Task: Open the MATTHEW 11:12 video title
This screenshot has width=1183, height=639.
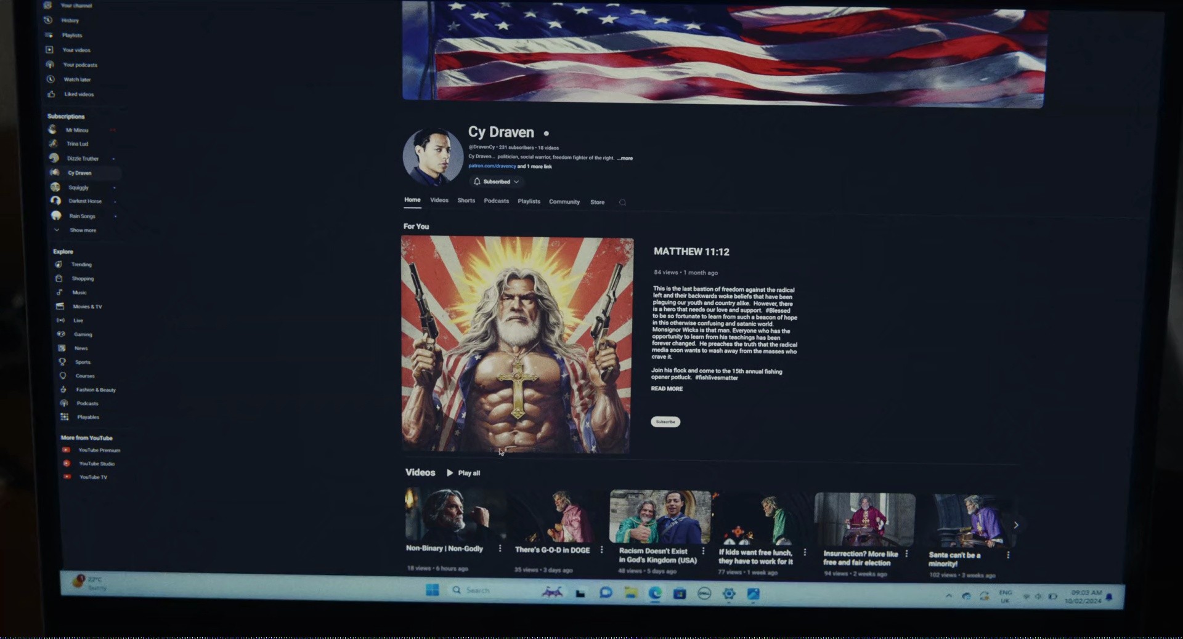Action: coord(691,252)
